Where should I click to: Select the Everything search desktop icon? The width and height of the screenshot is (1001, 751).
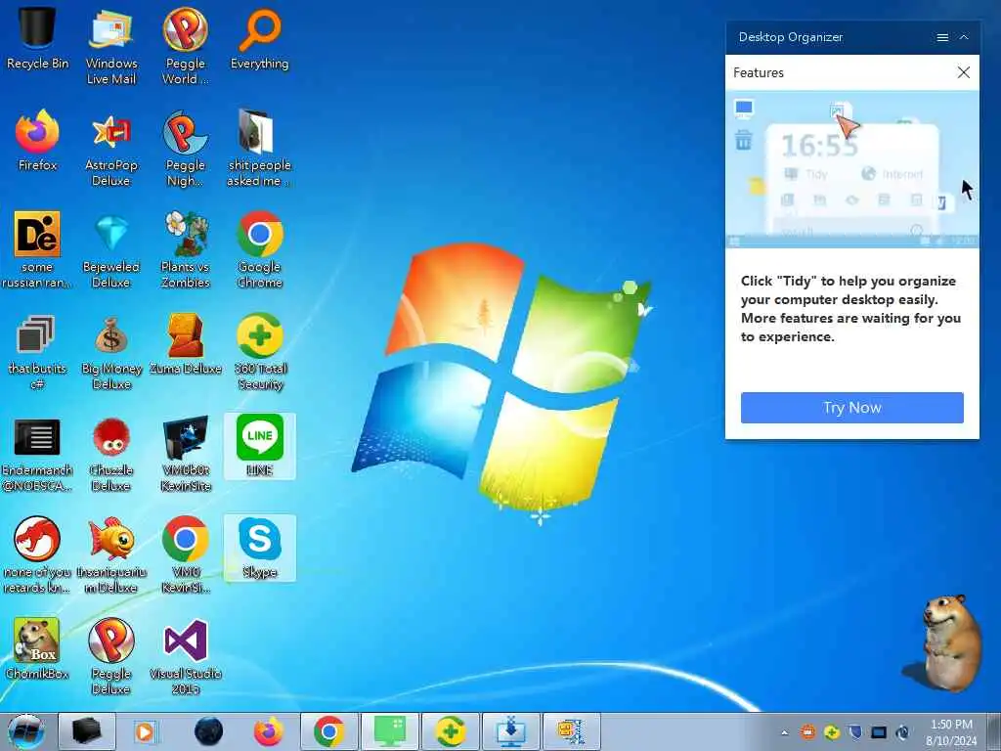[259, 37]
